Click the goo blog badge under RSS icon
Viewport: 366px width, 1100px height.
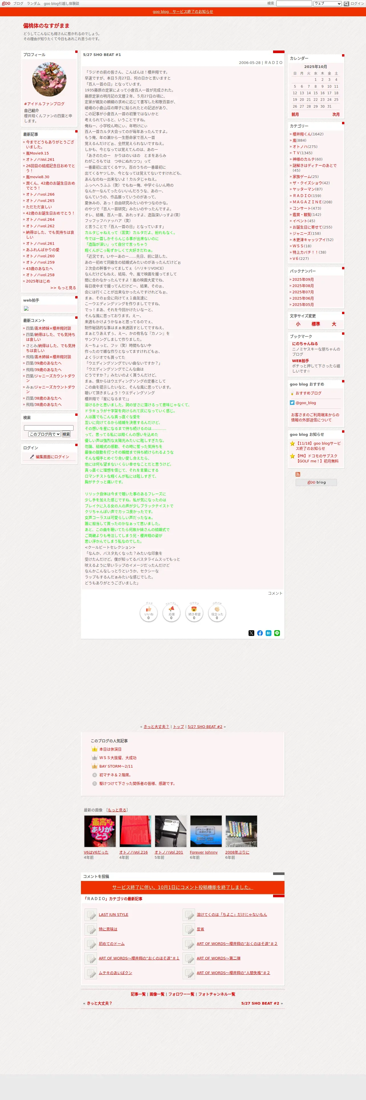tap(316, 482)
